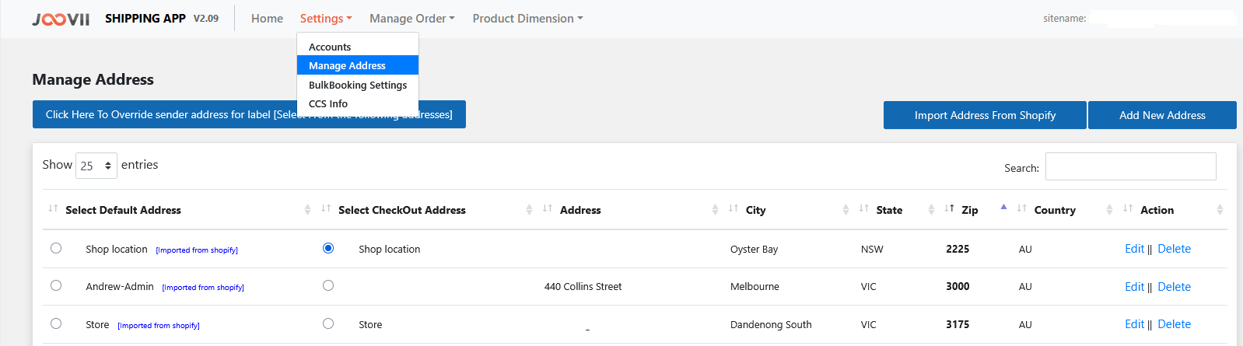Click the Add New Address button
Screen dimensions: 1243x346
click(x=1162, y=115)
